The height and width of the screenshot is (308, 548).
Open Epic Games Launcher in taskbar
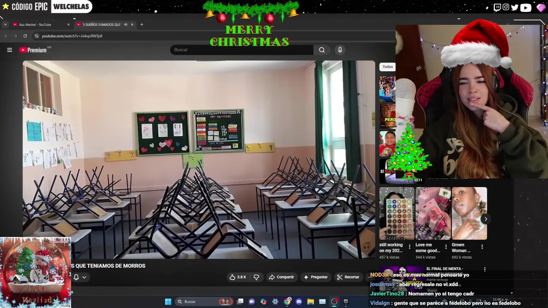(346, 302)
